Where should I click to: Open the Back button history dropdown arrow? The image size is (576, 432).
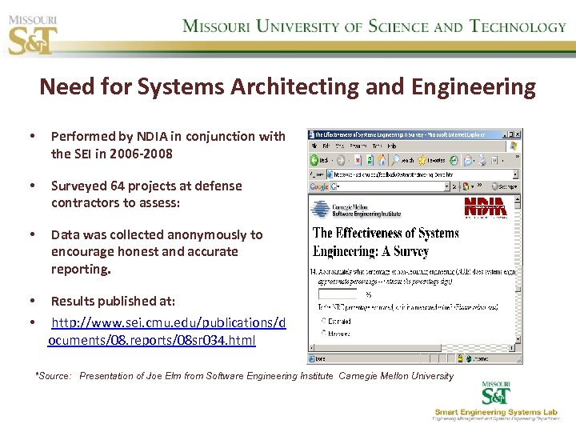pos(332,161)
